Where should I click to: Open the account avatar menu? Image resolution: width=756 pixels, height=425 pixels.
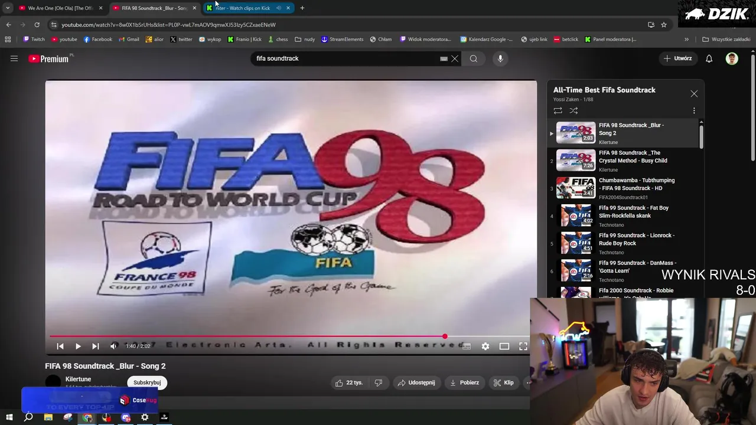732,58
